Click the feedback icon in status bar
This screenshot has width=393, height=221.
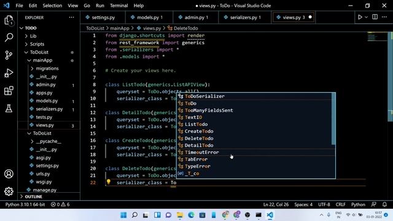(374, 204)
